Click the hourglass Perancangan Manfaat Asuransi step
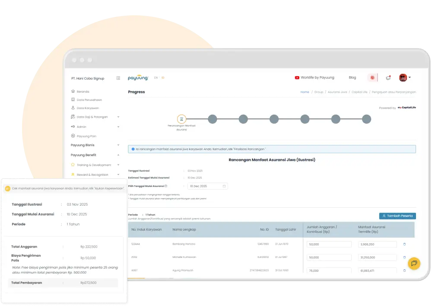435x306 pixels. click(x=182, y=119)
